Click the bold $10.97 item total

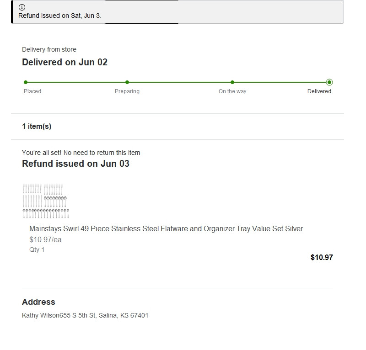coord(322,257)
